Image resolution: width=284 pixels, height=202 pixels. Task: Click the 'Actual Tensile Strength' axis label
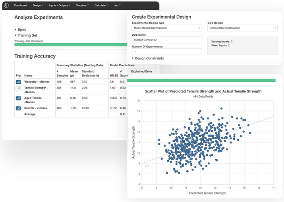coord(133,142)
